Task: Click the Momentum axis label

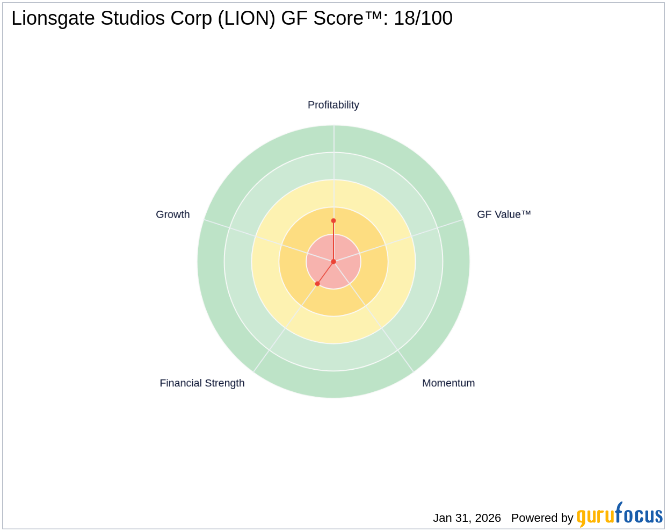Action: (448, 383)
